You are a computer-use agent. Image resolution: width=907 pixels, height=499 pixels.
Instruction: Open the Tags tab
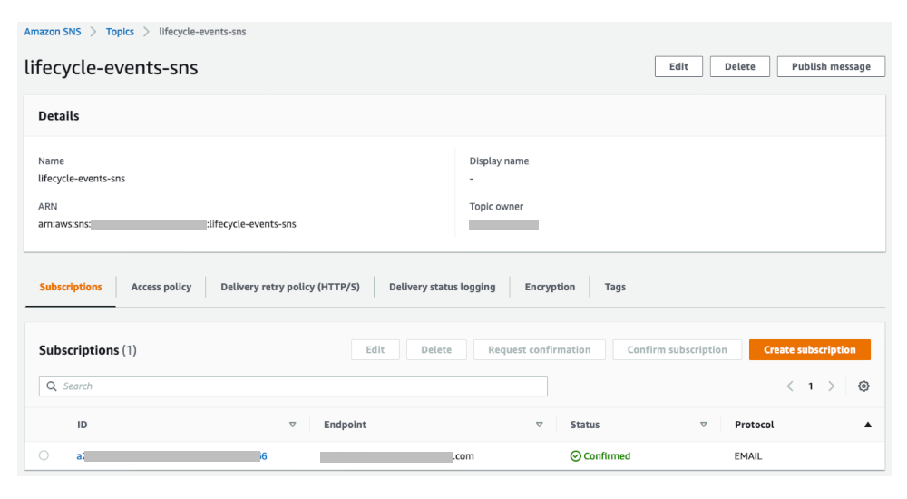point(615,287)
